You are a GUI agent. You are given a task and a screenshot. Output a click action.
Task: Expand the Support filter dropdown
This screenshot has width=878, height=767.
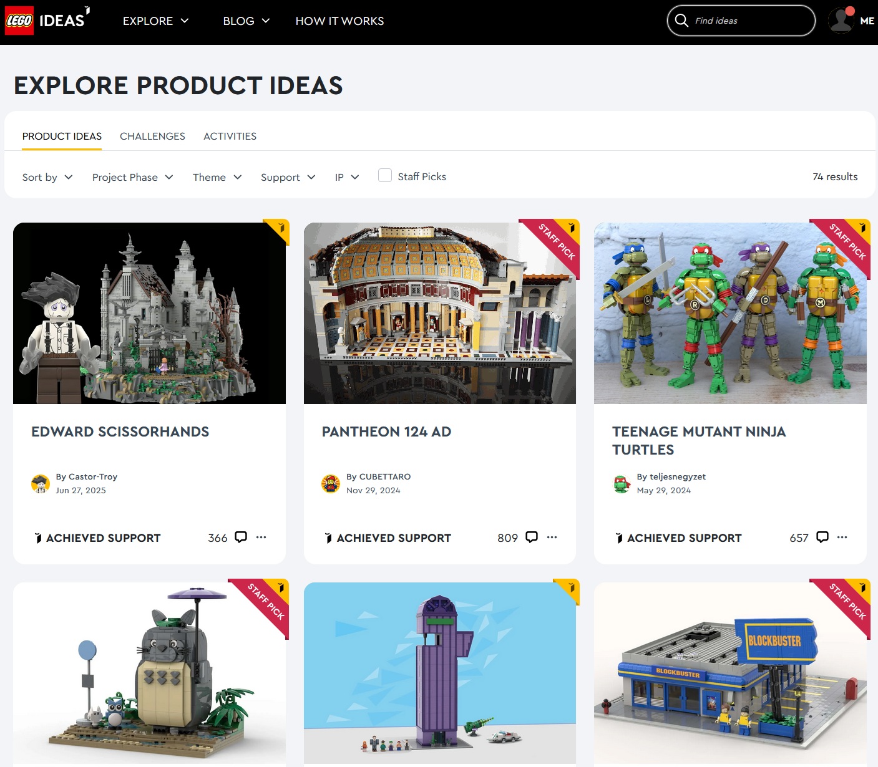tap(288, 177)
